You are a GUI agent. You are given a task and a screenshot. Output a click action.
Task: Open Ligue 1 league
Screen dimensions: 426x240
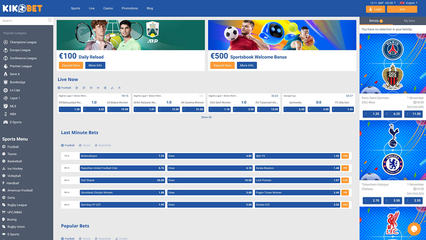click(15, 98)
